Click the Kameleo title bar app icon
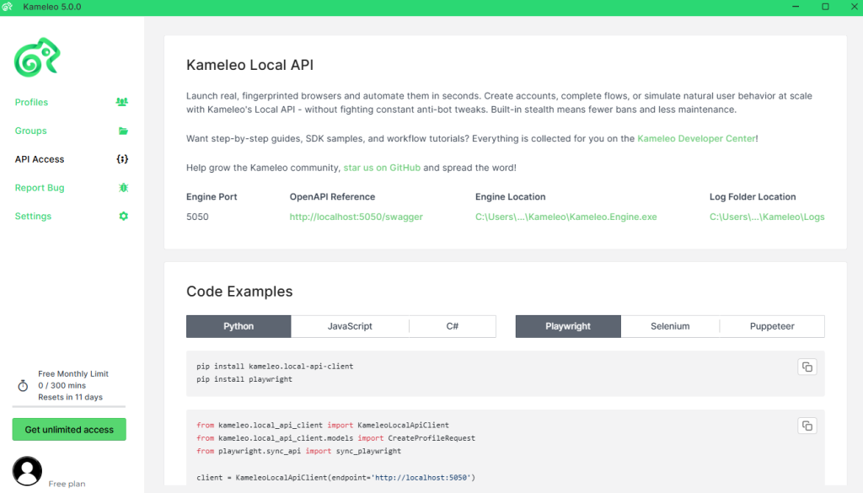The image size is (863, 493). 7,7
